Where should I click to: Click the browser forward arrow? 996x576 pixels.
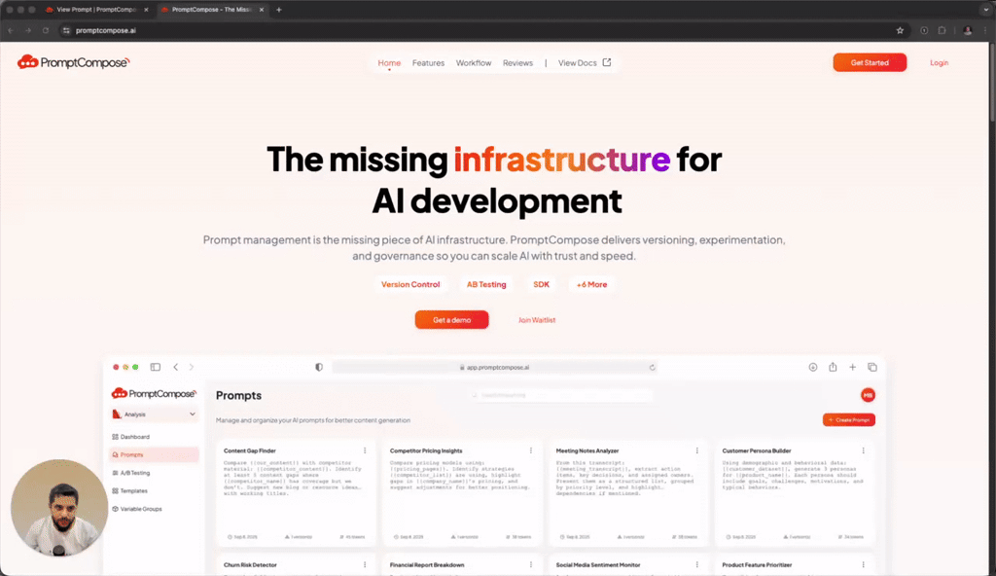pyautogui.click(x=28, y=30)
